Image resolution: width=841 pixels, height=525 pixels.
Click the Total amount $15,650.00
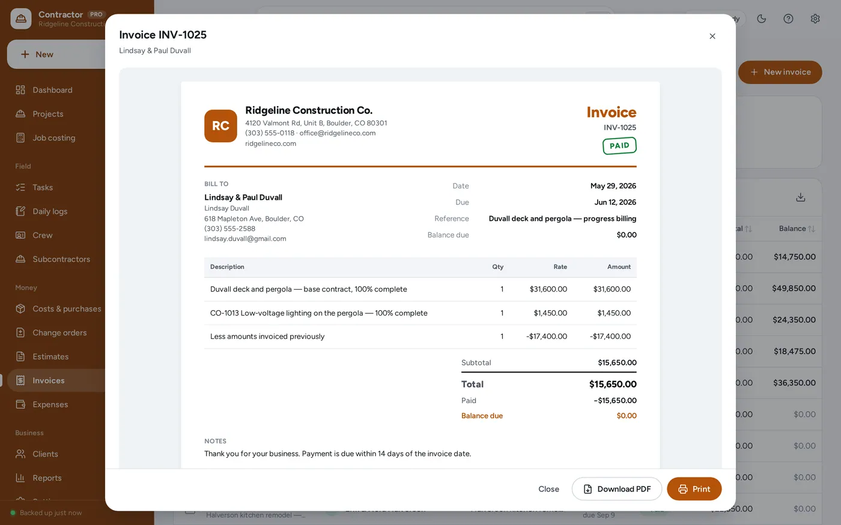613,385
